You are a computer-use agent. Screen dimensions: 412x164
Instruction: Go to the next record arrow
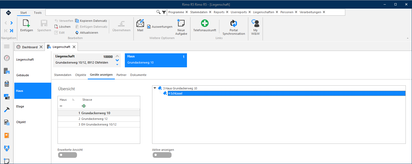click(x=11, y=23)
